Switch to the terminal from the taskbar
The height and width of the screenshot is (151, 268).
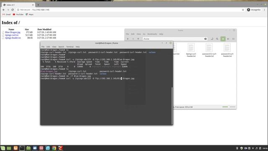point(22,148)
